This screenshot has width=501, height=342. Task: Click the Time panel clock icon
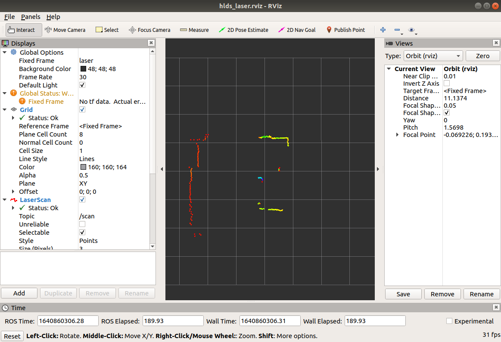coord(6,308)
